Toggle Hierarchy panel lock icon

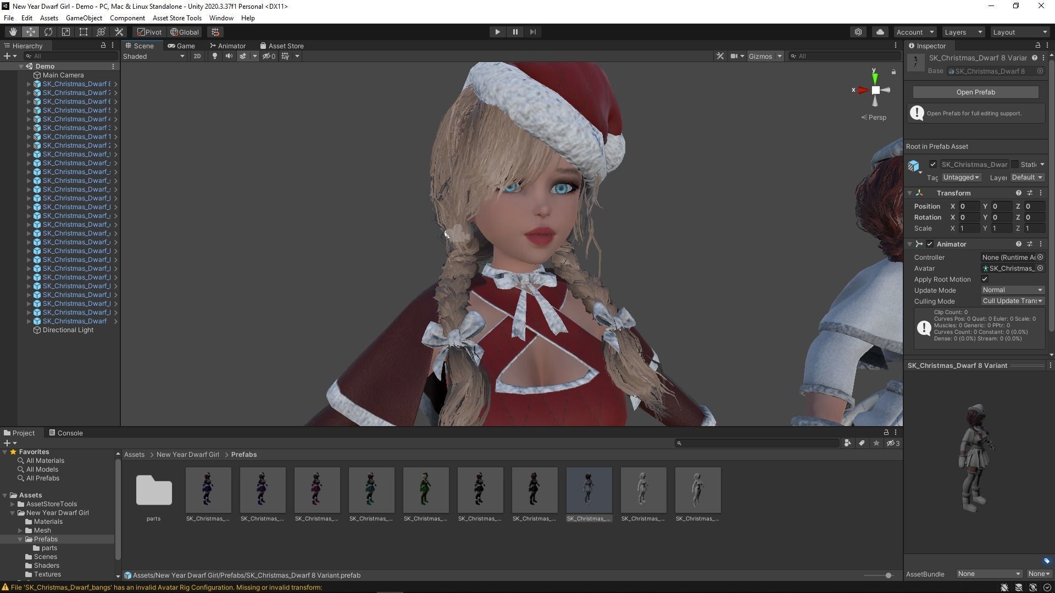tap(103, 46)
